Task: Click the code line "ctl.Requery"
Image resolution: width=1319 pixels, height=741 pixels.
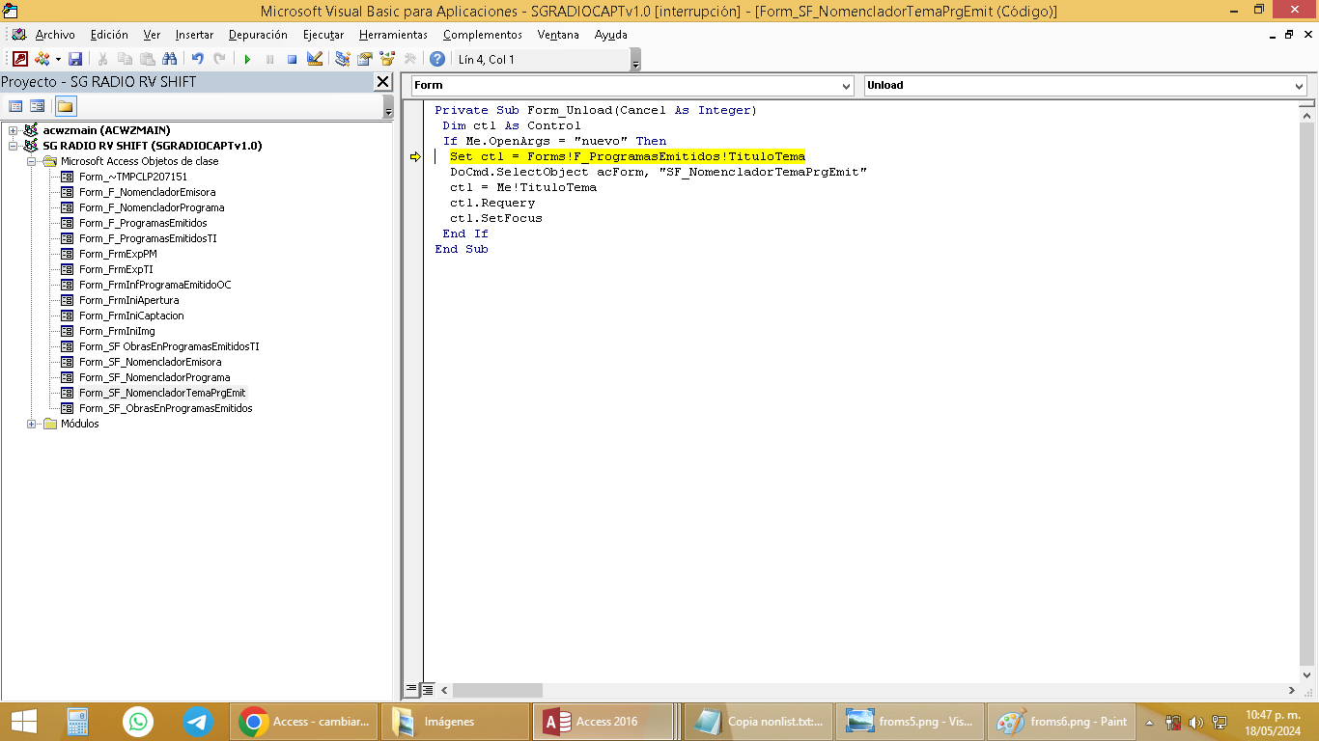Action: pos(492,203)
